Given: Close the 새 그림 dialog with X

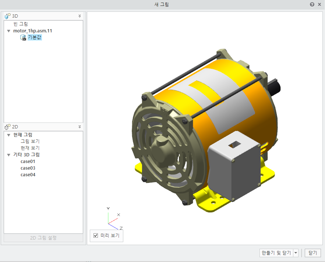Looking at the screenshot, I should pyautogui.click(x=319, y=4).
